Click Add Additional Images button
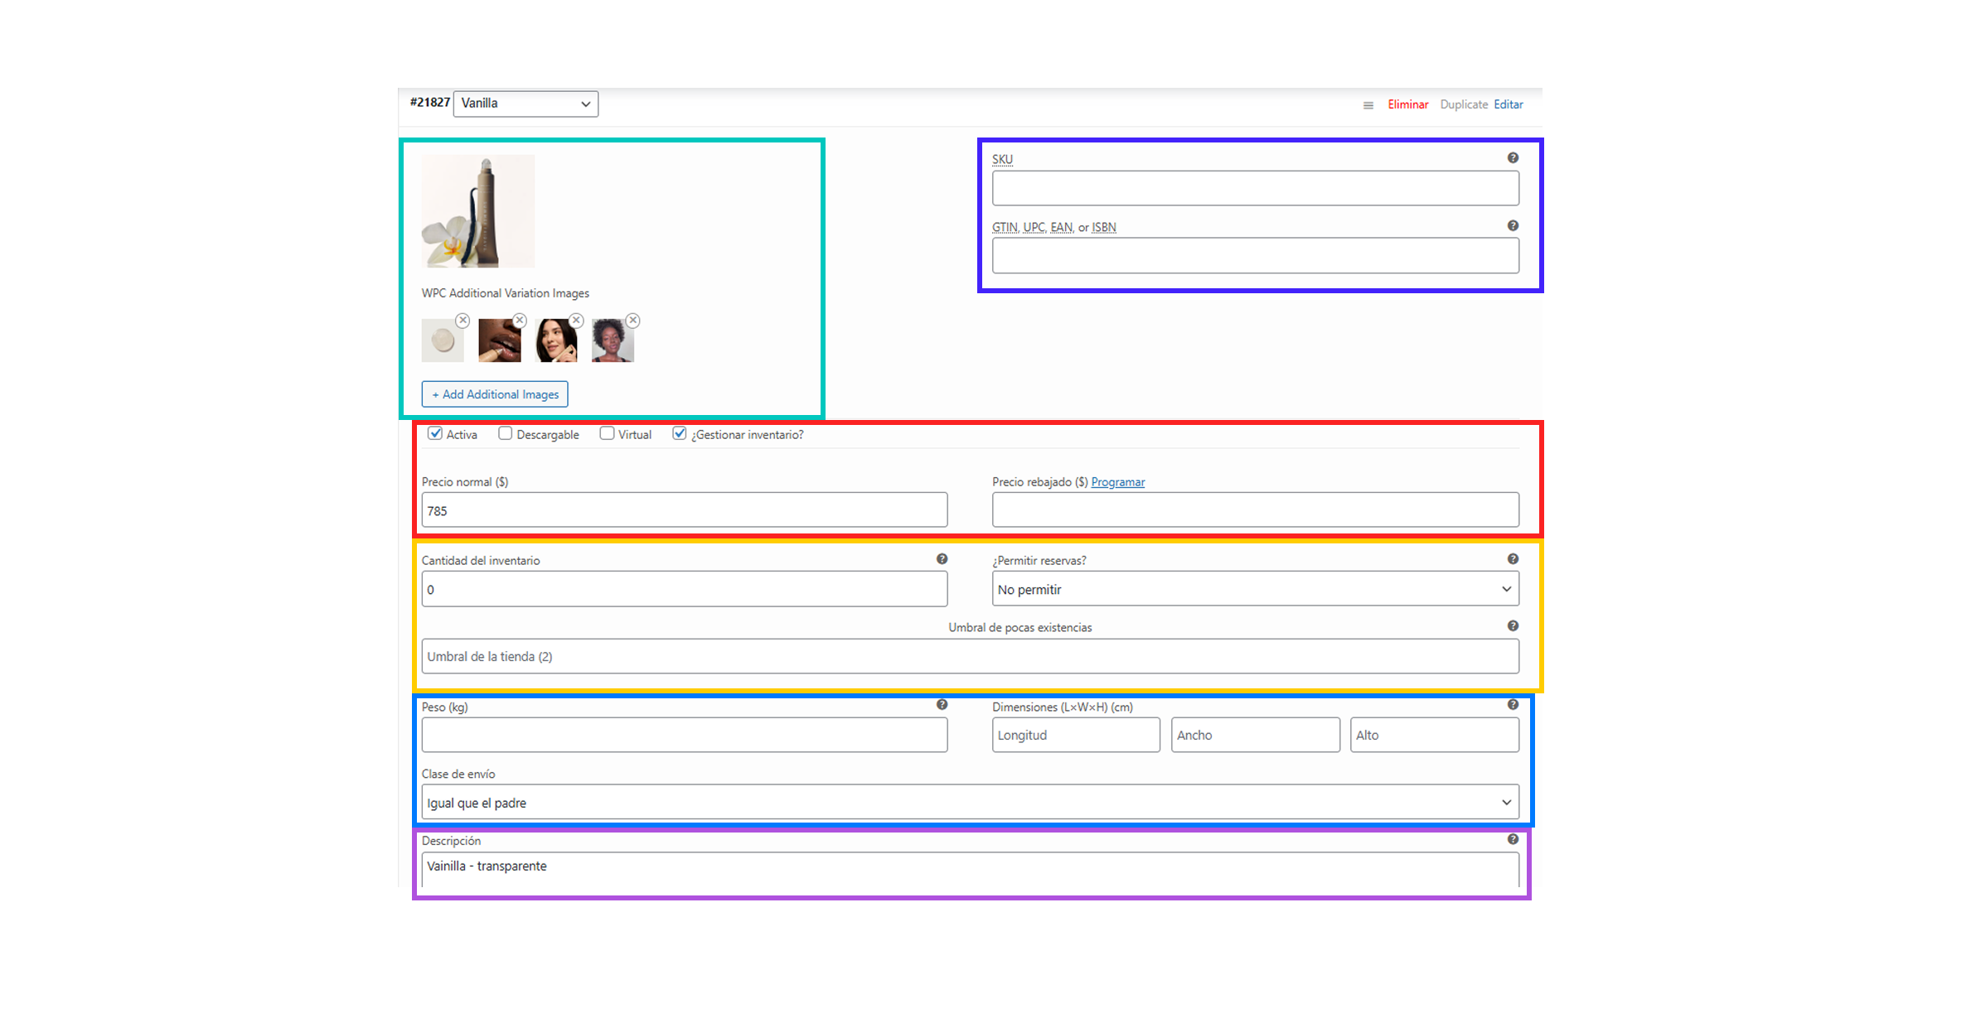This screenshot has height=1028, width=1976. point(495,394)
